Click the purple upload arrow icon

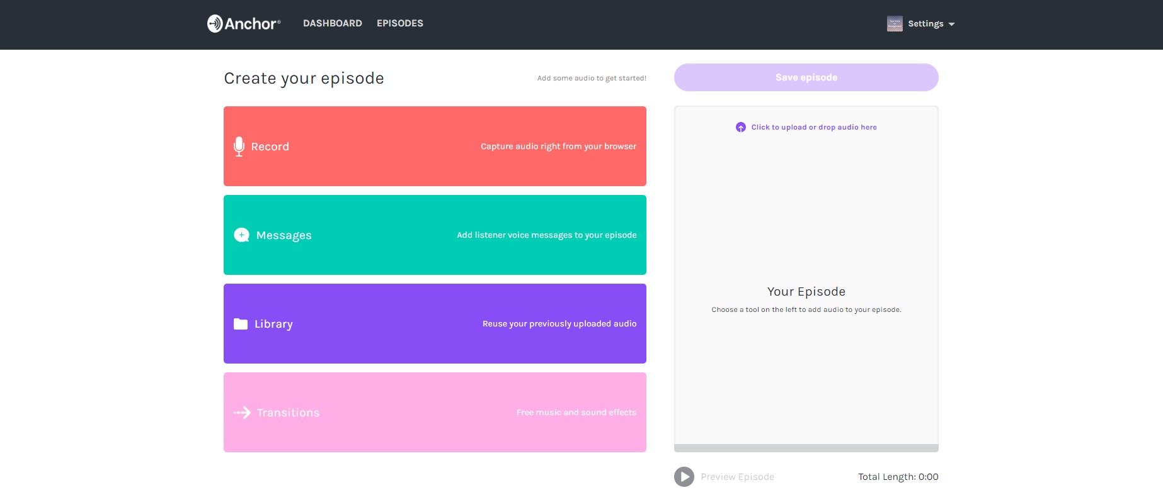click(741, 127)
